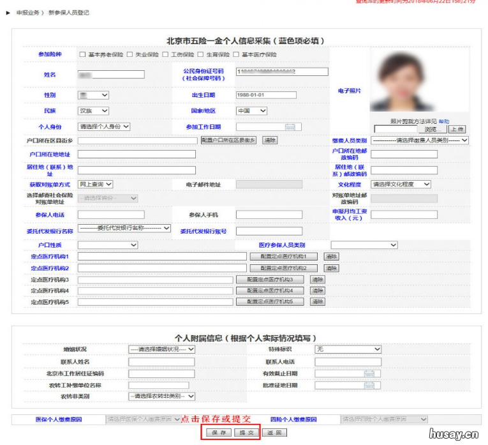The height and width of the screenshot is (445, 488).
Task: Open calendar picker for 参加工作日期
Action: coord(290,127)
